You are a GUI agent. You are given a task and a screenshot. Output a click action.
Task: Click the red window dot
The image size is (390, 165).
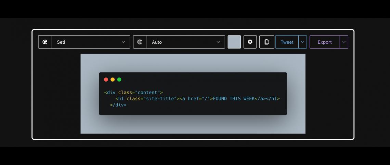click(x=106, y=80)
